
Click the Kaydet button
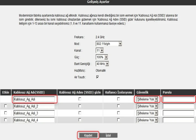coord(88,135)
